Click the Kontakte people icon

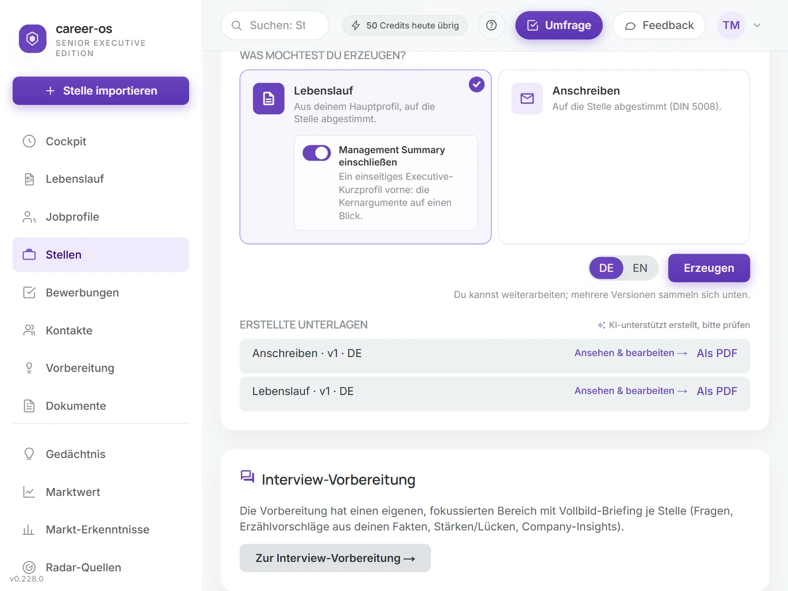coord(29,330)
